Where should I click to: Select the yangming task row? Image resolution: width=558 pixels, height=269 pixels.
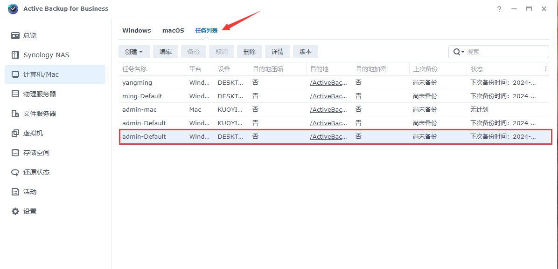tap(334, 82)
